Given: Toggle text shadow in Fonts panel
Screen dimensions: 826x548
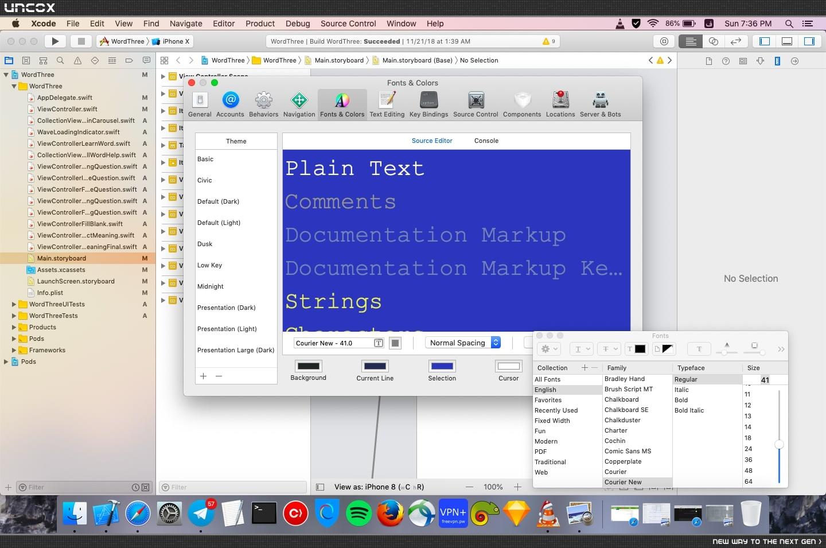Looking at the screenshot, I should 699,349.
